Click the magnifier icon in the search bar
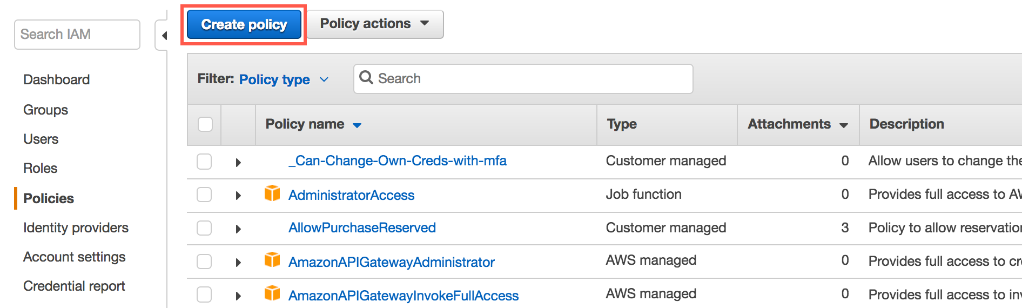The height and width of the screenshot is (308, 1022). point(366,78)
